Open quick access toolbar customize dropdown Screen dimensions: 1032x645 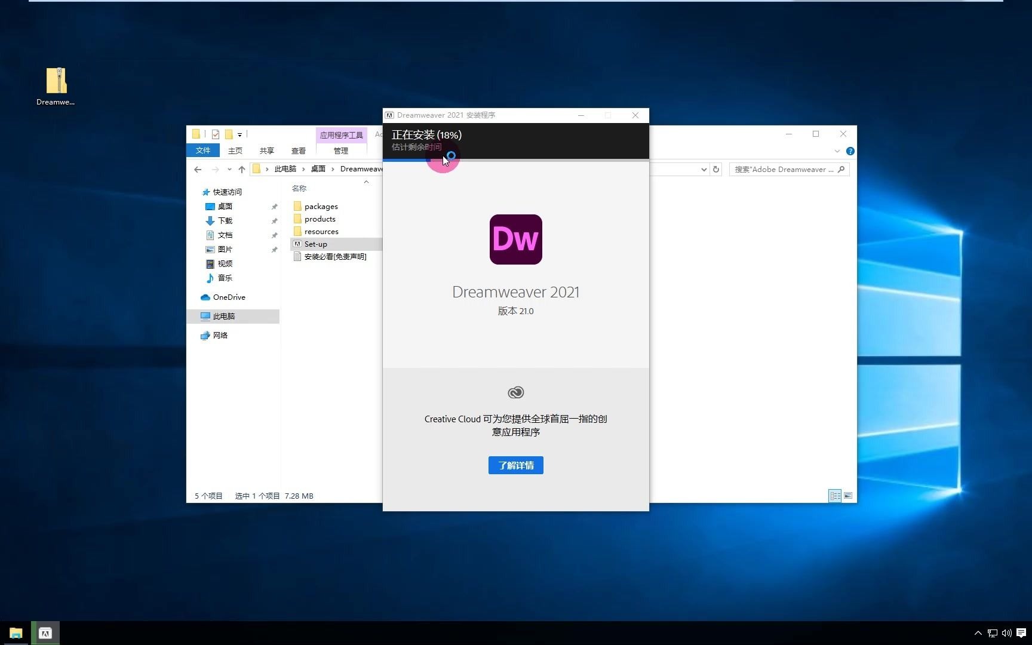click(239, 135)
